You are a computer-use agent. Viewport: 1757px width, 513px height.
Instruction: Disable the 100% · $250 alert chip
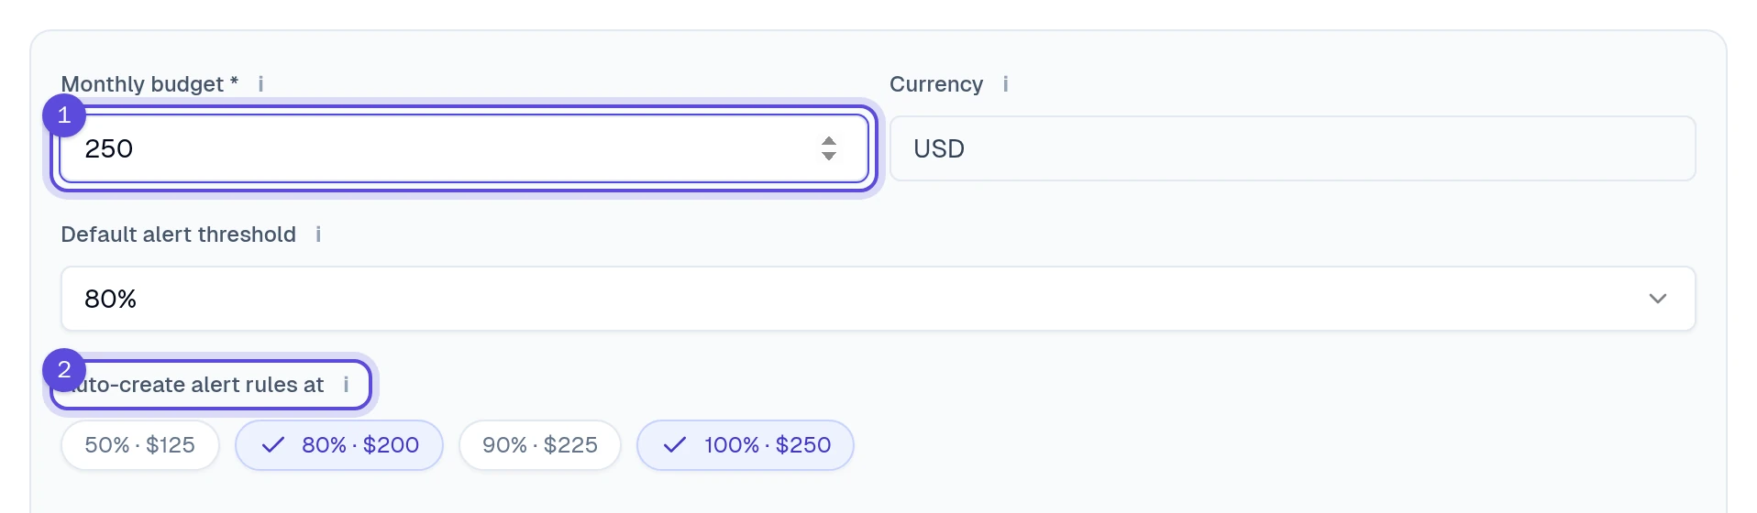click(746, 445)
